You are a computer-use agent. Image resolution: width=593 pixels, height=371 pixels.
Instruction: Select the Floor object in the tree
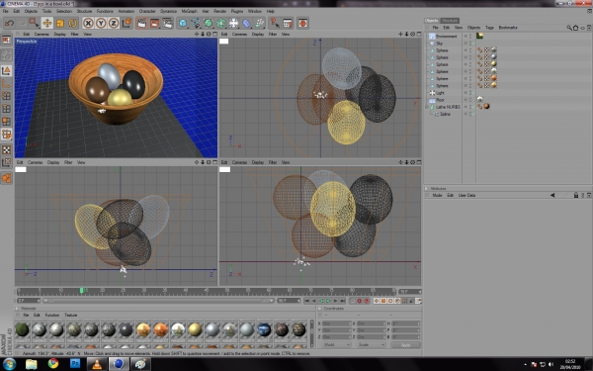440,100
